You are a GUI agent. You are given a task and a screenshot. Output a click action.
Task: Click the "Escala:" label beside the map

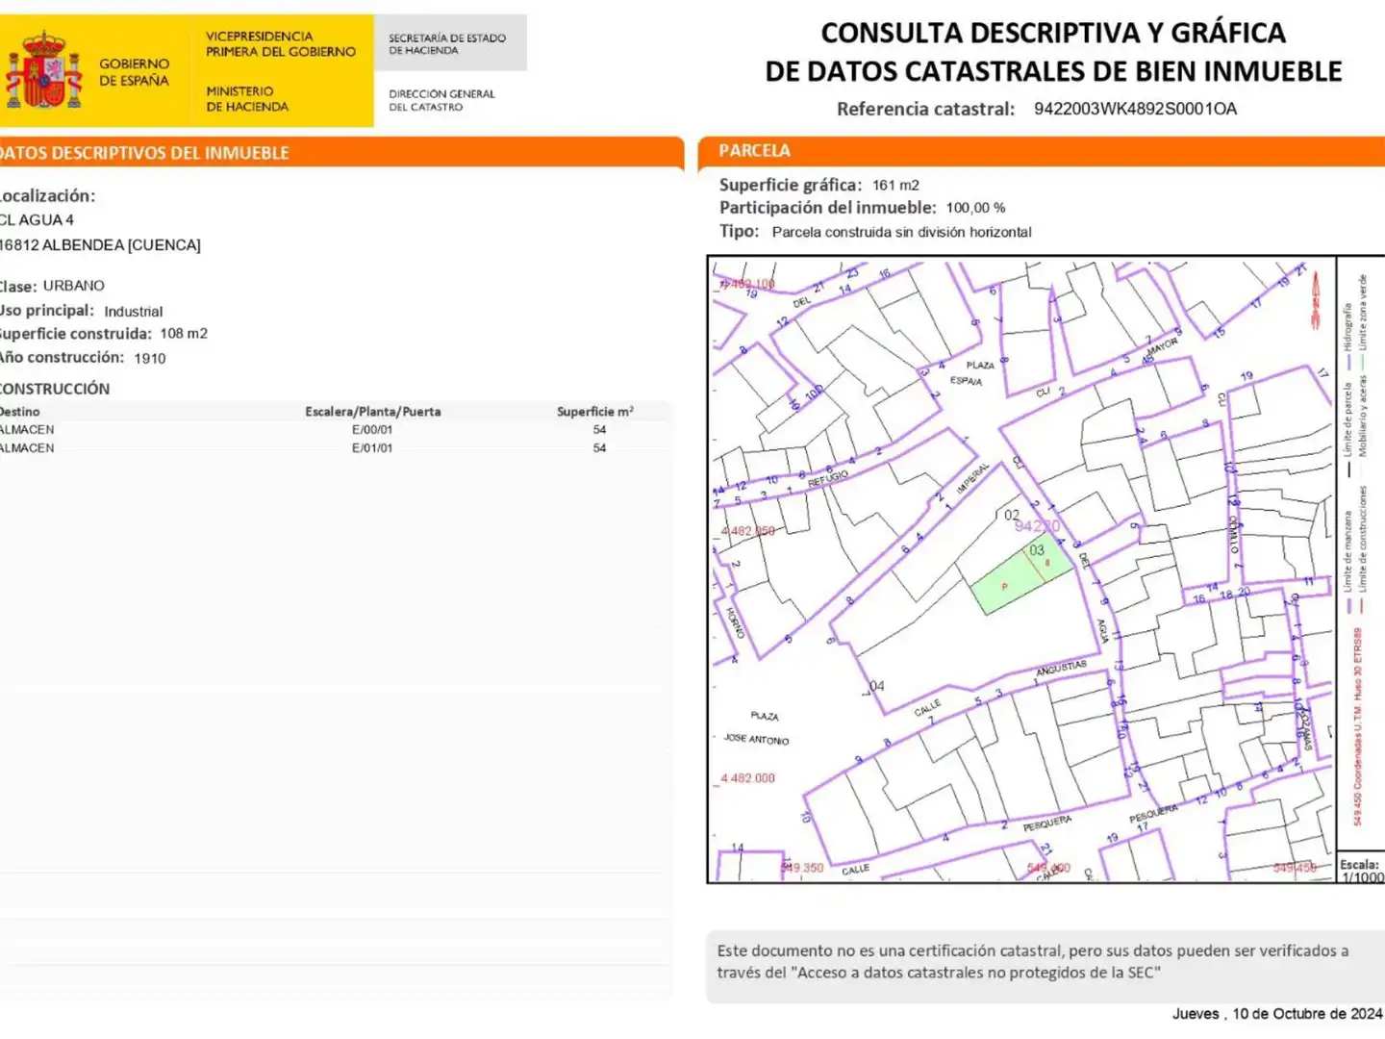(1359, 865)
